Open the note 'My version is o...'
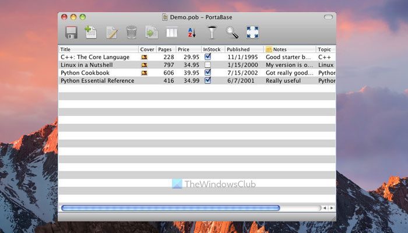The height and width of the screenshot is (233, 408). [x=289, y=65]
